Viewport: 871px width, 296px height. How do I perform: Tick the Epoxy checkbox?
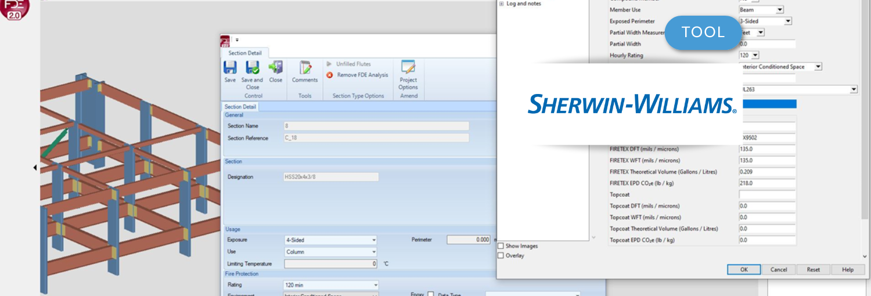pyautogui.click(x=430, y=294)
